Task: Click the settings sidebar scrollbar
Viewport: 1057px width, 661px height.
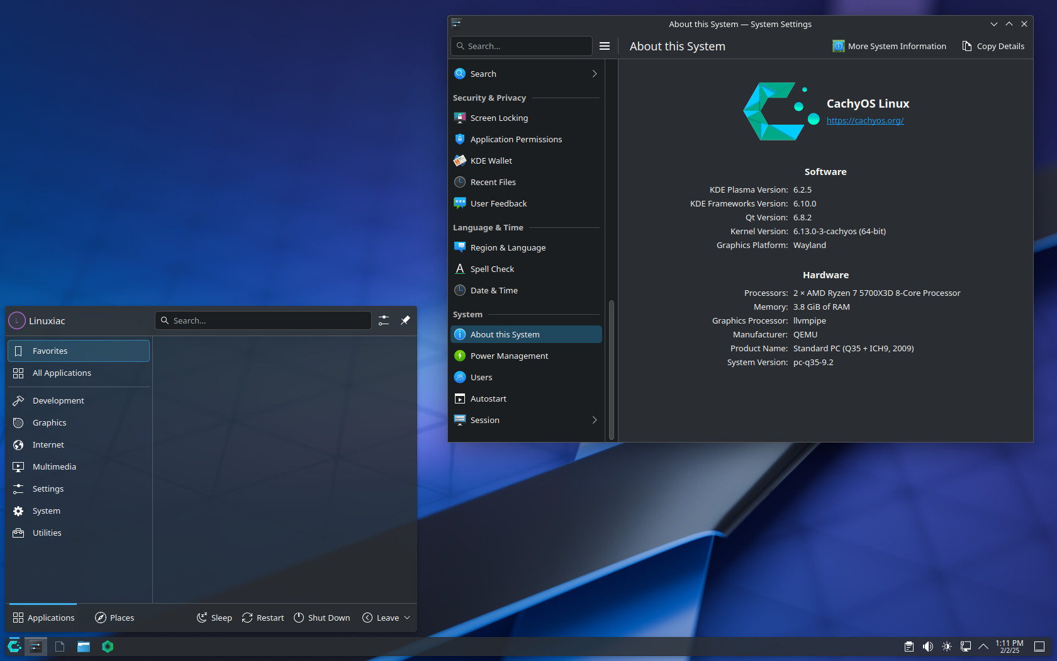Action: 611,370
